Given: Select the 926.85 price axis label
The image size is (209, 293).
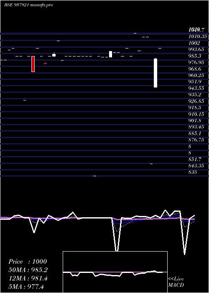Looking at the screenshot, I should point(196,101).
